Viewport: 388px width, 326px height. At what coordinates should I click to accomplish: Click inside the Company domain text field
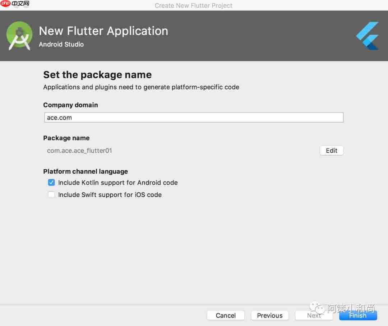(x=193, y=117)
